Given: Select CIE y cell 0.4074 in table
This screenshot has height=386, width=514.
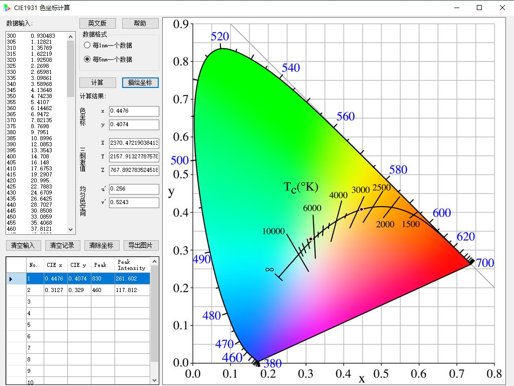Looking at the screenshot, I should pyautogui.click(x=79, y=279).
